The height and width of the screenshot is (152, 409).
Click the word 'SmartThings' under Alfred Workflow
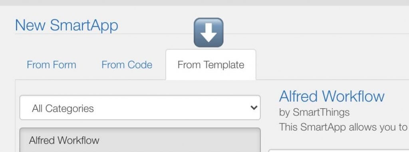[321, 113]
